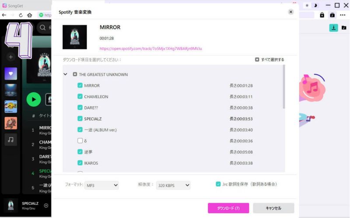The height and width of the screenshot is (218, 350).
Task: Click the browser home icon
Action: 30,15
